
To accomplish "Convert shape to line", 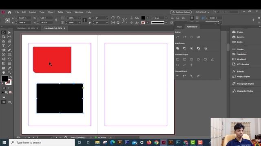I will coord(184,65).
